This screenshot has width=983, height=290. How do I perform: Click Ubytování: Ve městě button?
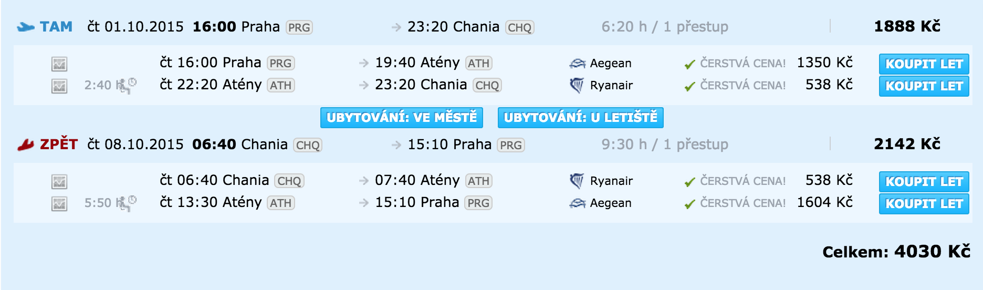pos(402,118)
